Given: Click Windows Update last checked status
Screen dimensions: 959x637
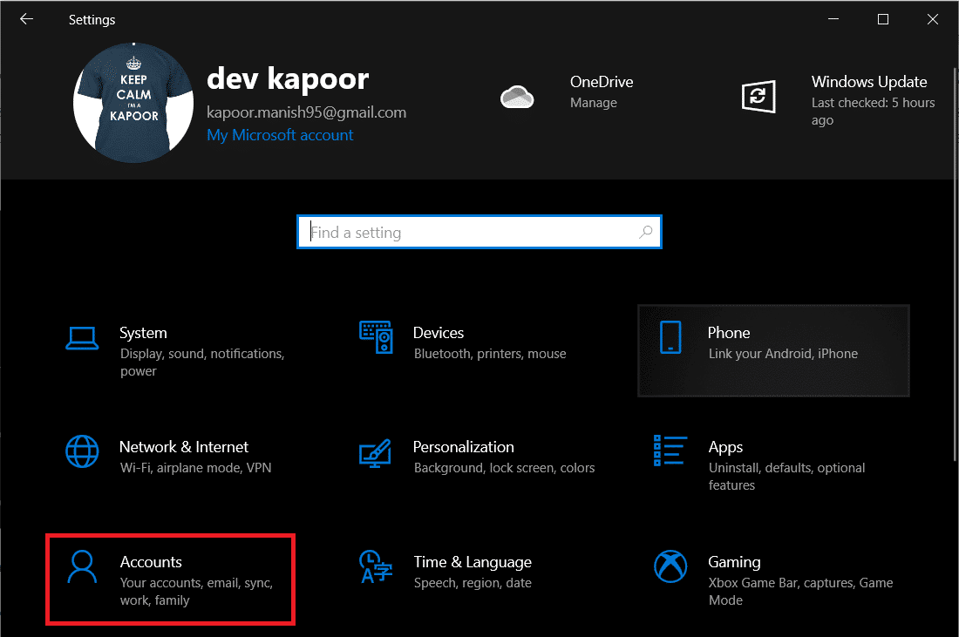Looking at the screenshot, I should pos(873,111).
